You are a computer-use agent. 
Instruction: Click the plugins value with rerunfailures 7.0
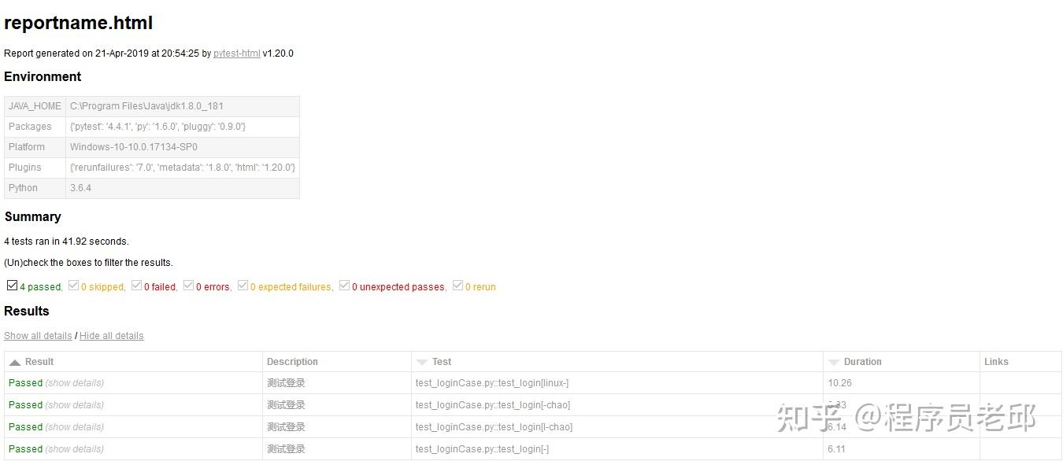click(x=183, y=168)
